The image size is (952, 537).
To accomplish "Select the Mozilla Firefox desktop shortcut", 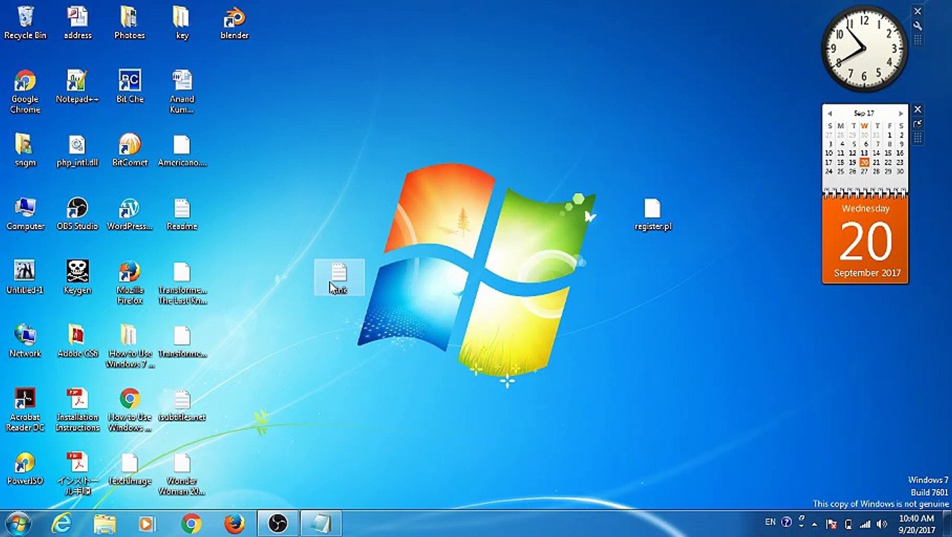I will (130, 283).
